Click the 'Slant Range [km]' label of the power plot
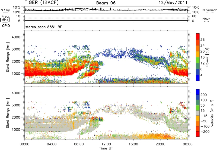This screenshot has height=150, width=217. [8, 57]
